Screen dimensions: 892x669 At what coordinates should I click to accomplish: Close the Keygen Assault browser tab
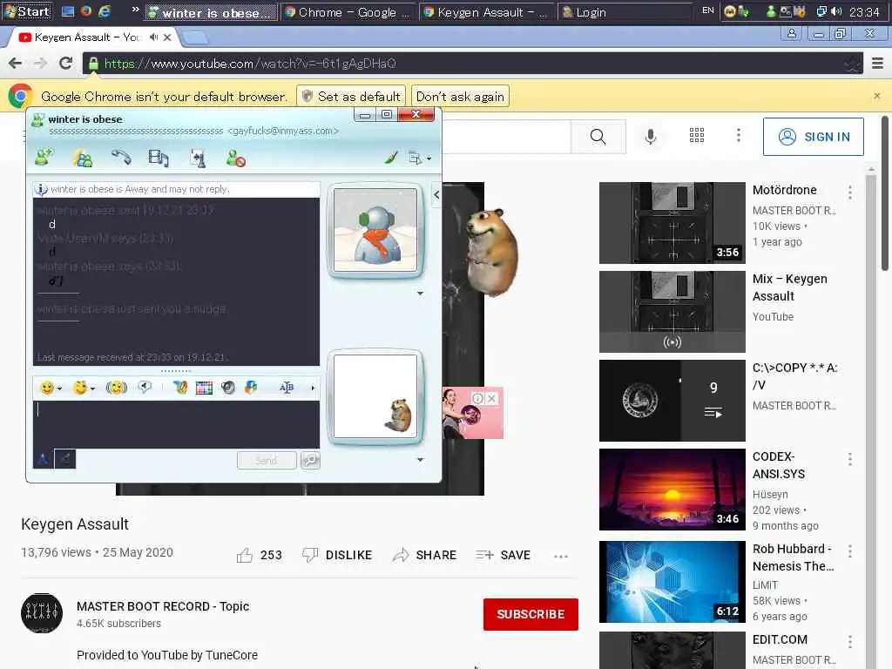[167, 37]
